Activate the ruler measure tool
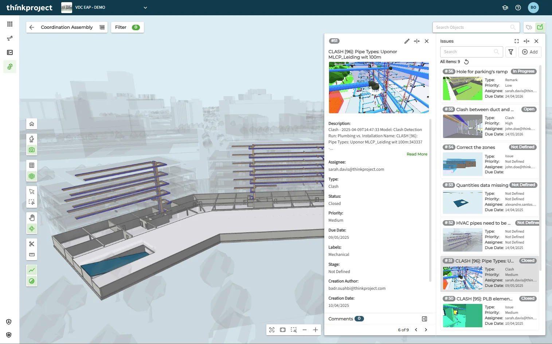Image resolution: width=552 pixels, height=344 pixels. (32, 255)
